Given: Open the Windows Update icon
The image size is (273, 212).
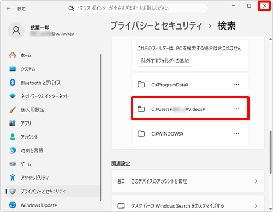Looking at the screenshot, I should tap(13, 205).
